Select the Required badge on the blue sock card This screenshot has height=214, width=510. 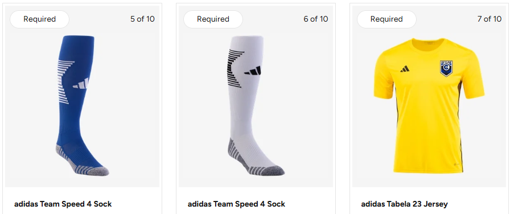coord(39,19)
